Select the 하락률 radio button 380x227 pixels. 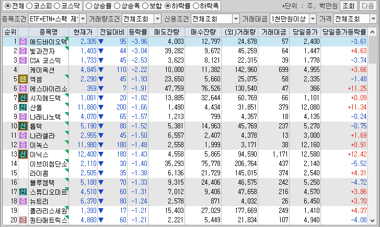click(x=168, y=6)
